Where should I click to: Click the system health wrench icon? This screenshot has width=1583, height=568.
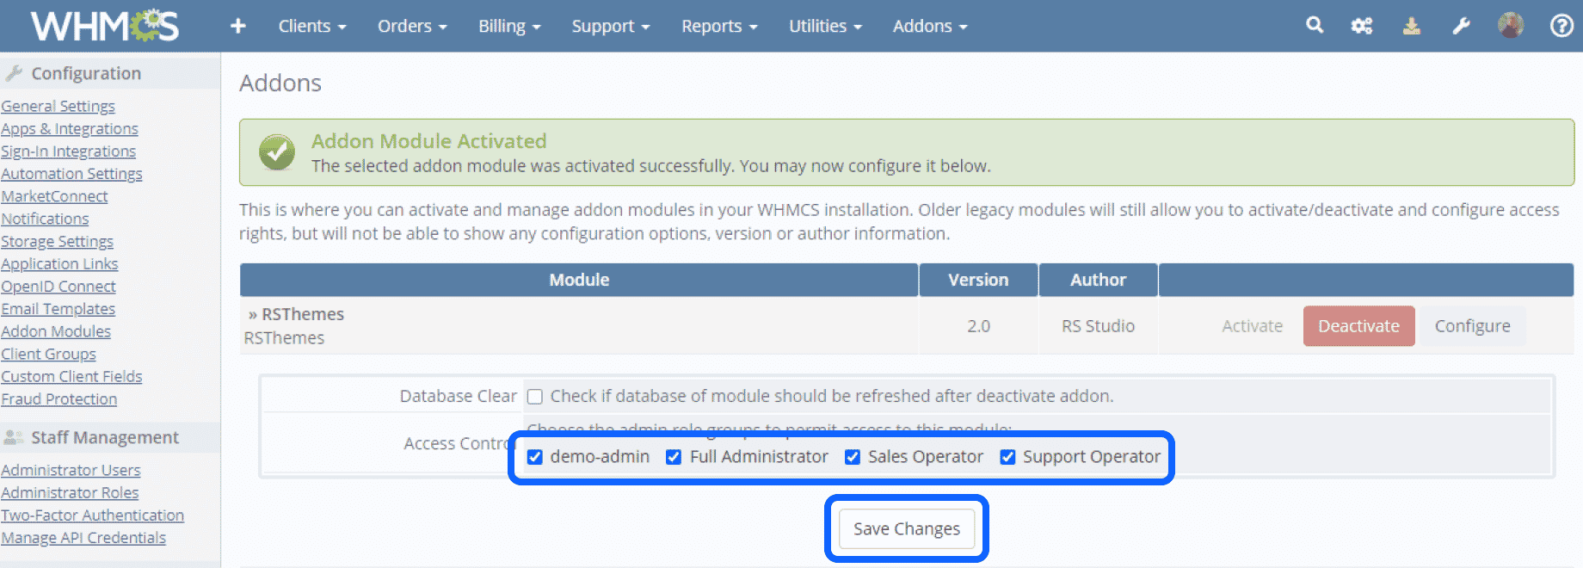(x=1461, y=26)
